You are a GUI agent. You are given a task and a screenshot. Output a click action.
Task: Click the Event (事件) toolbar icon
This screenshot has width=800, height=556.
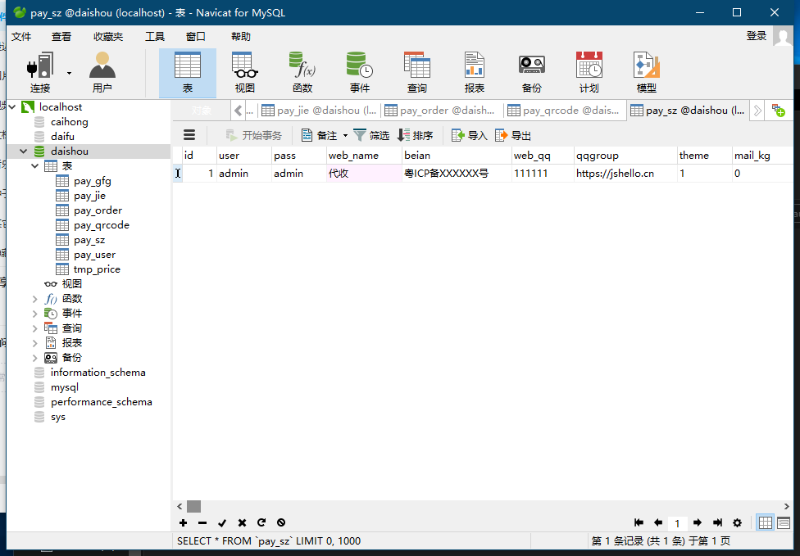(x=359, y=72)
